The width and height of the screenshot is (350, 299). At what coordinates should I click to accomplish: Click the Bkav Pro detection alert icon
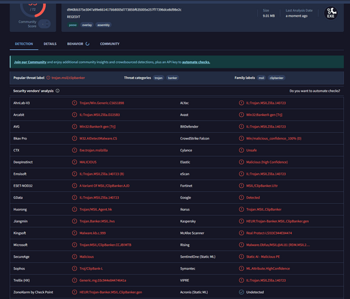(74, 138)
